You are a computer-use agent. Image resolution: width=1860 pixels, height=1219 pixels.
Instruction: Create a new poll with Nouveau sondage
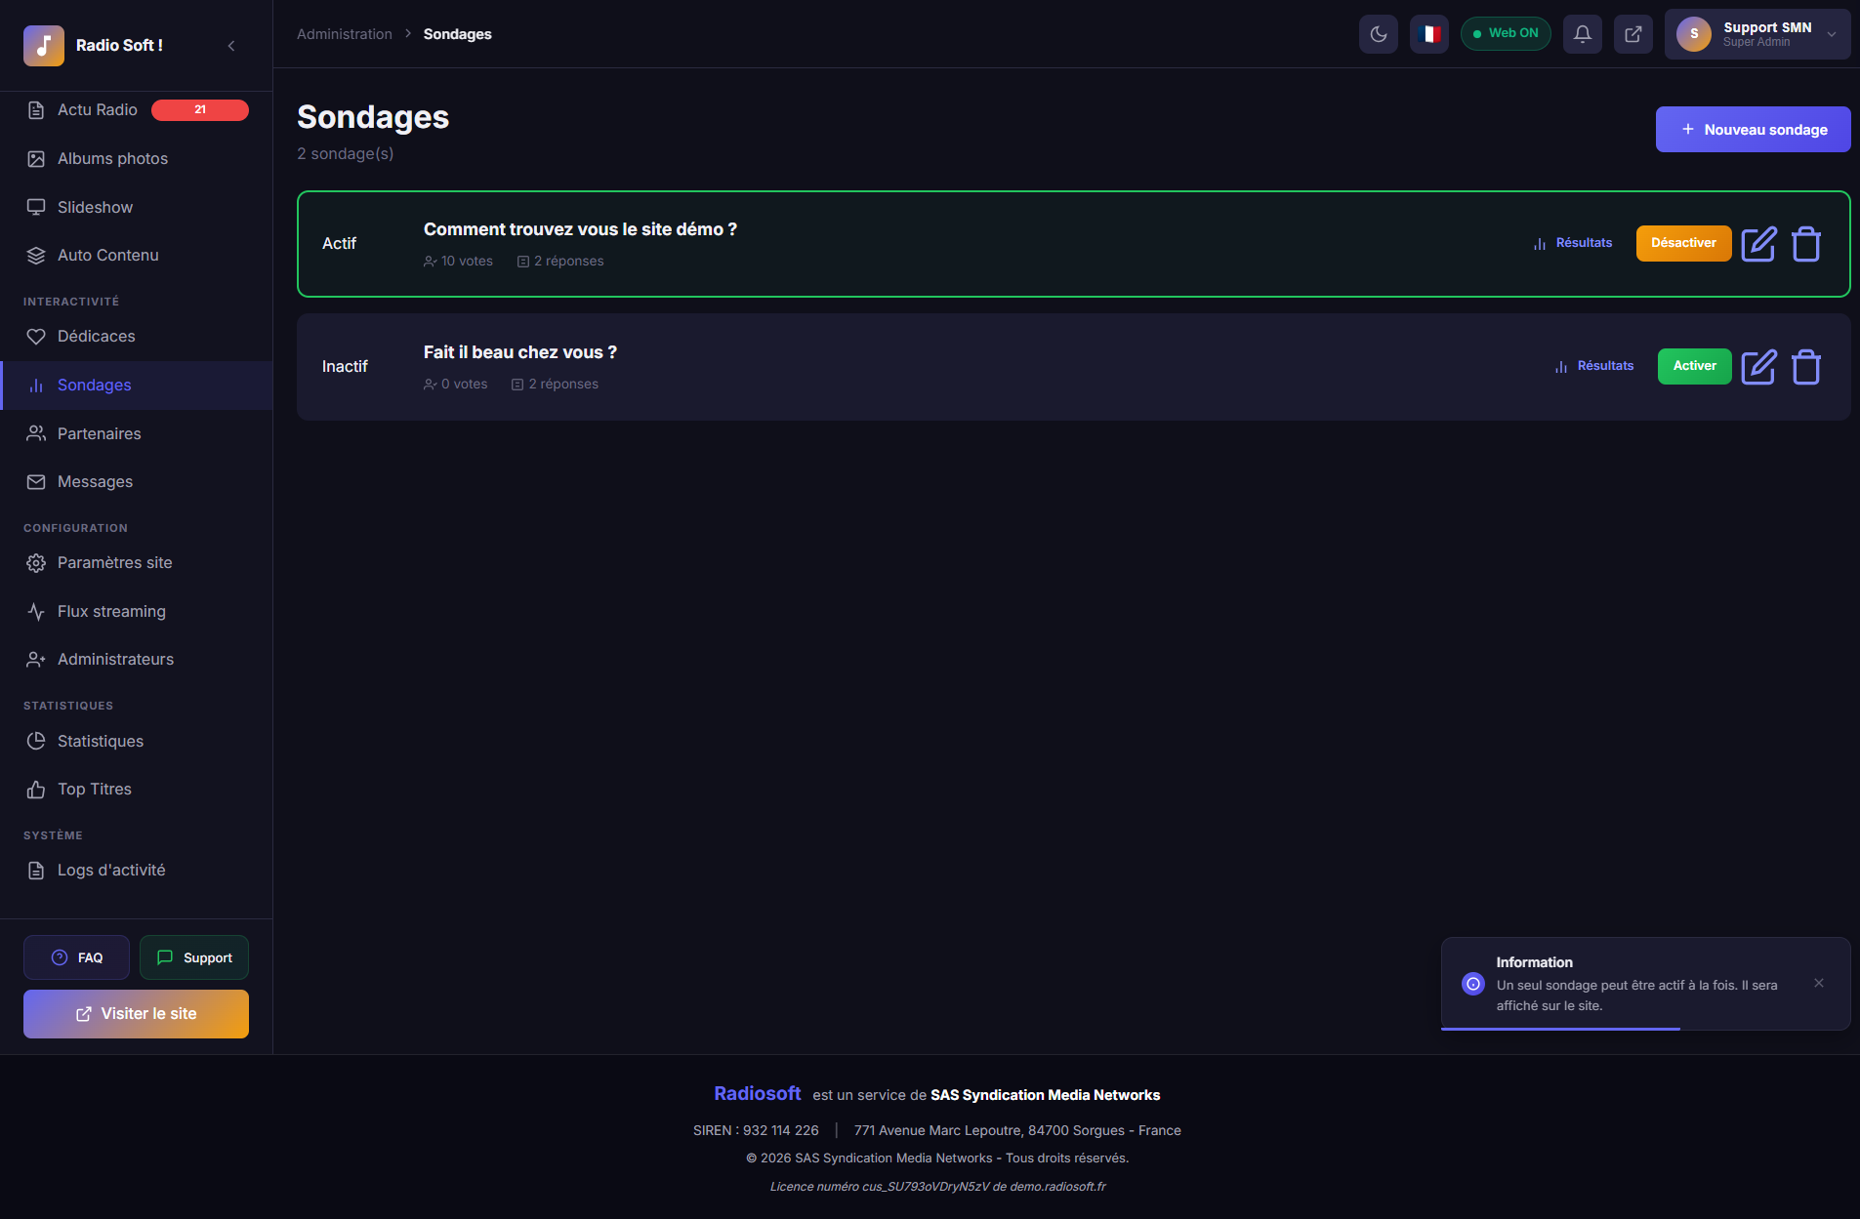[x=1752, y=130]
